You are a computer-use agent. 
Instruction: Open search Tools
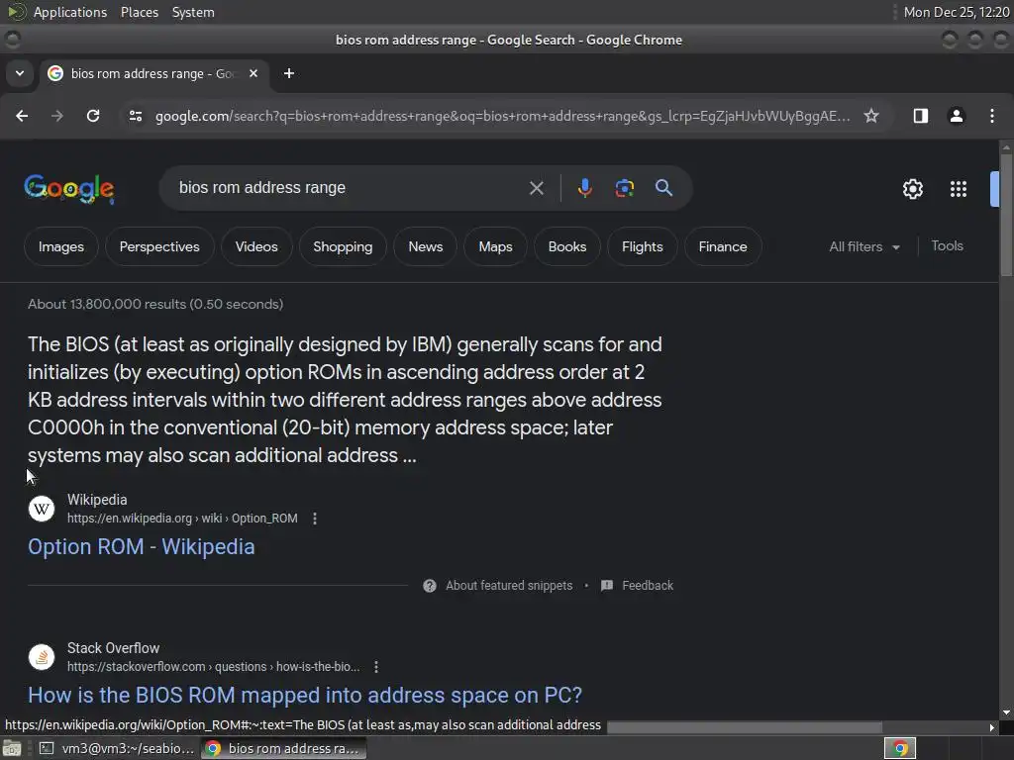click(x=947, y=245)
